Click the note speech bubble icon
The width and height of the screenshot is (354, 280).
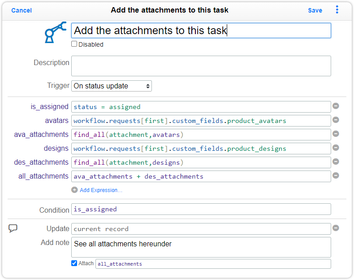13,228
